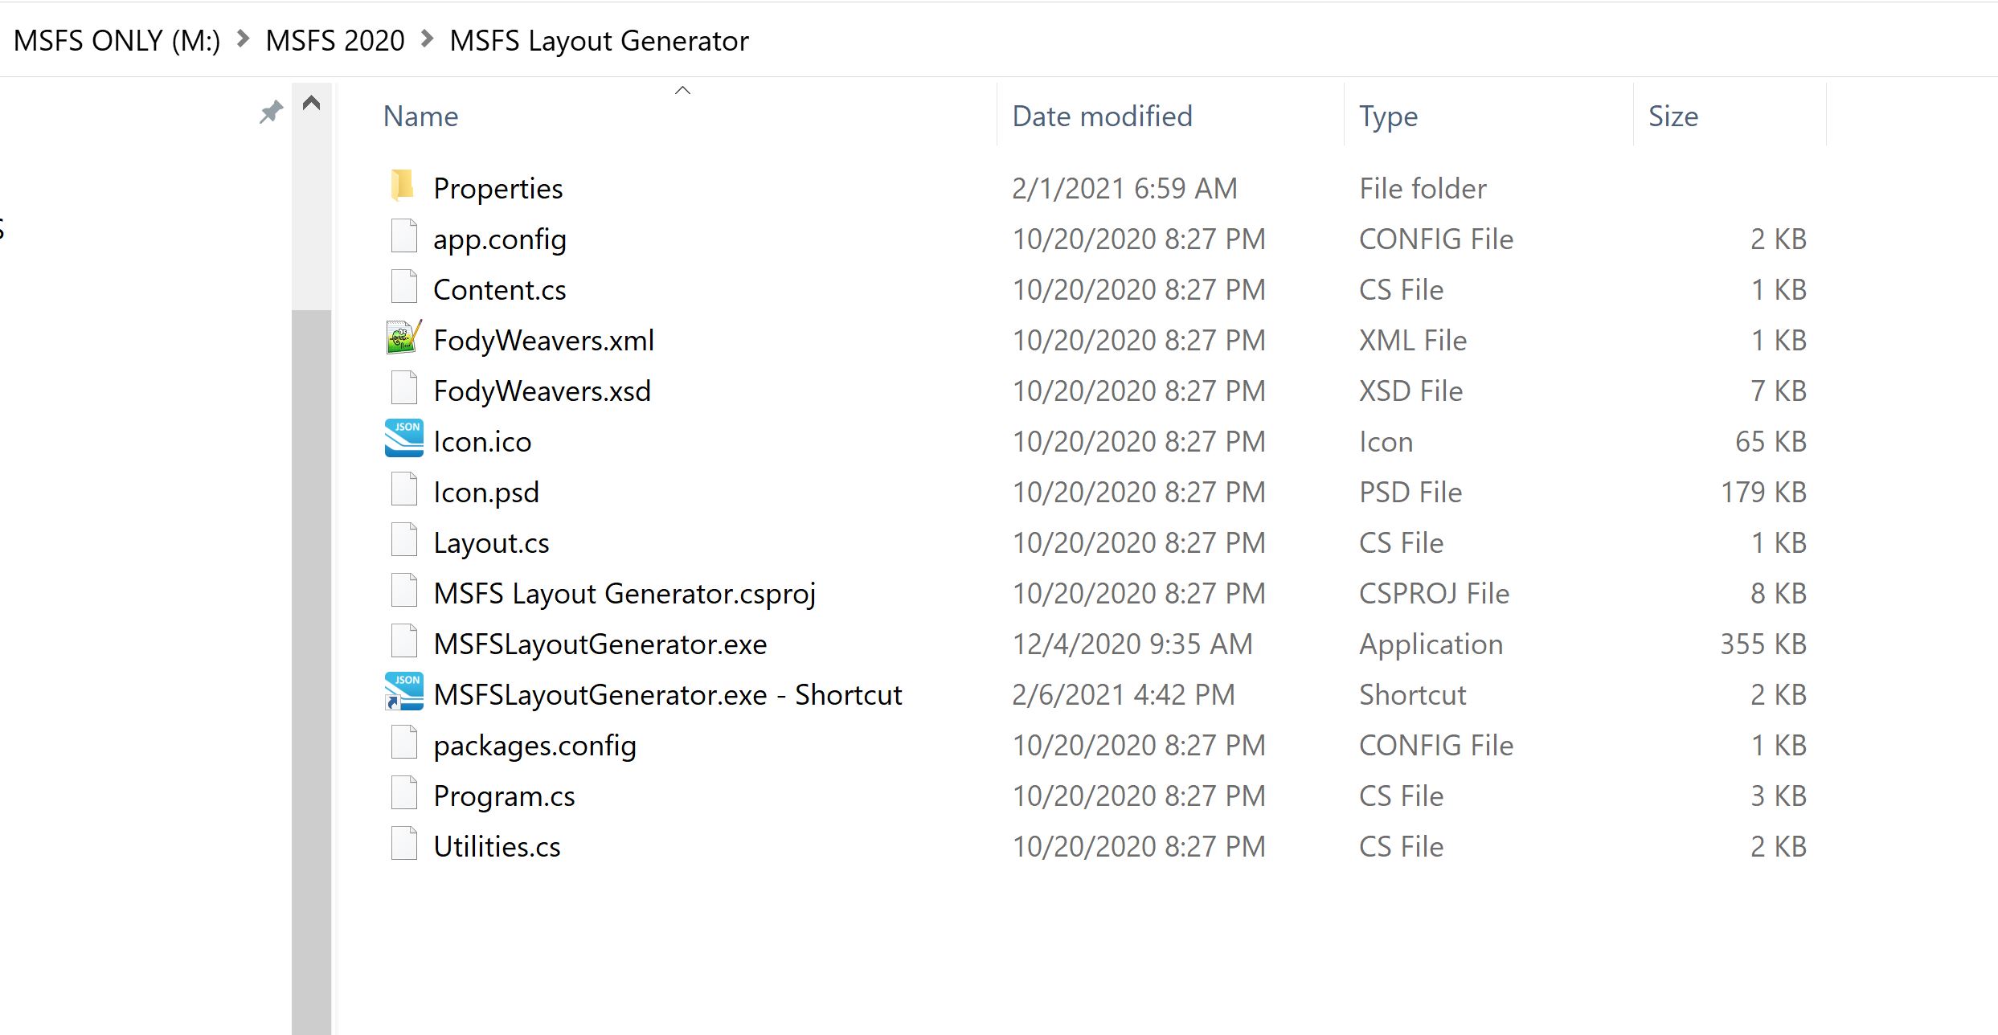Click MSFS Layout Generator breadcrumb segment
The height and width of the screenshot is (1035, 1998).
(x=600, y=40)
